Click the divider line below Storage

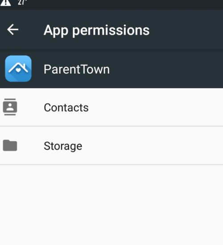[x=111, y=164]
